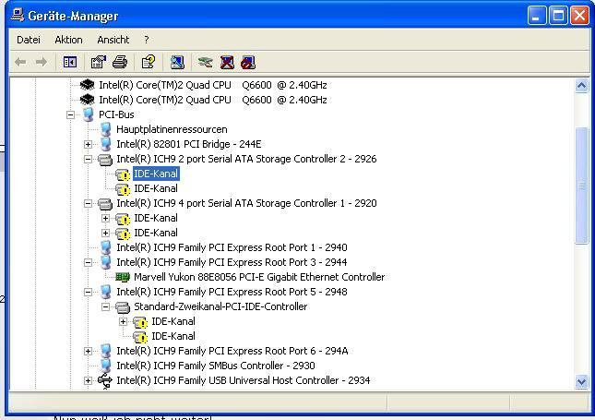Click the scrollbar down arrow

(582, 381)
